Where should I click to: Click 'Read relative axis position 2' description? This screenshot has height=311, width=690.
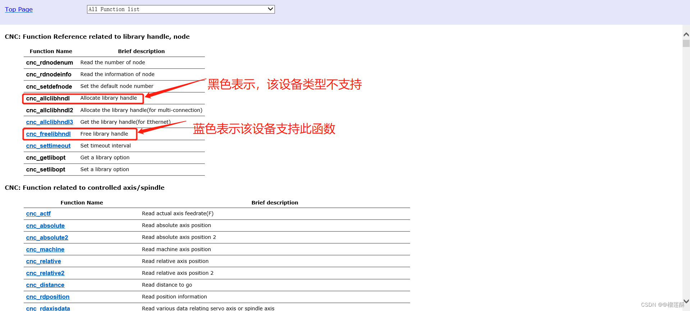178,273
